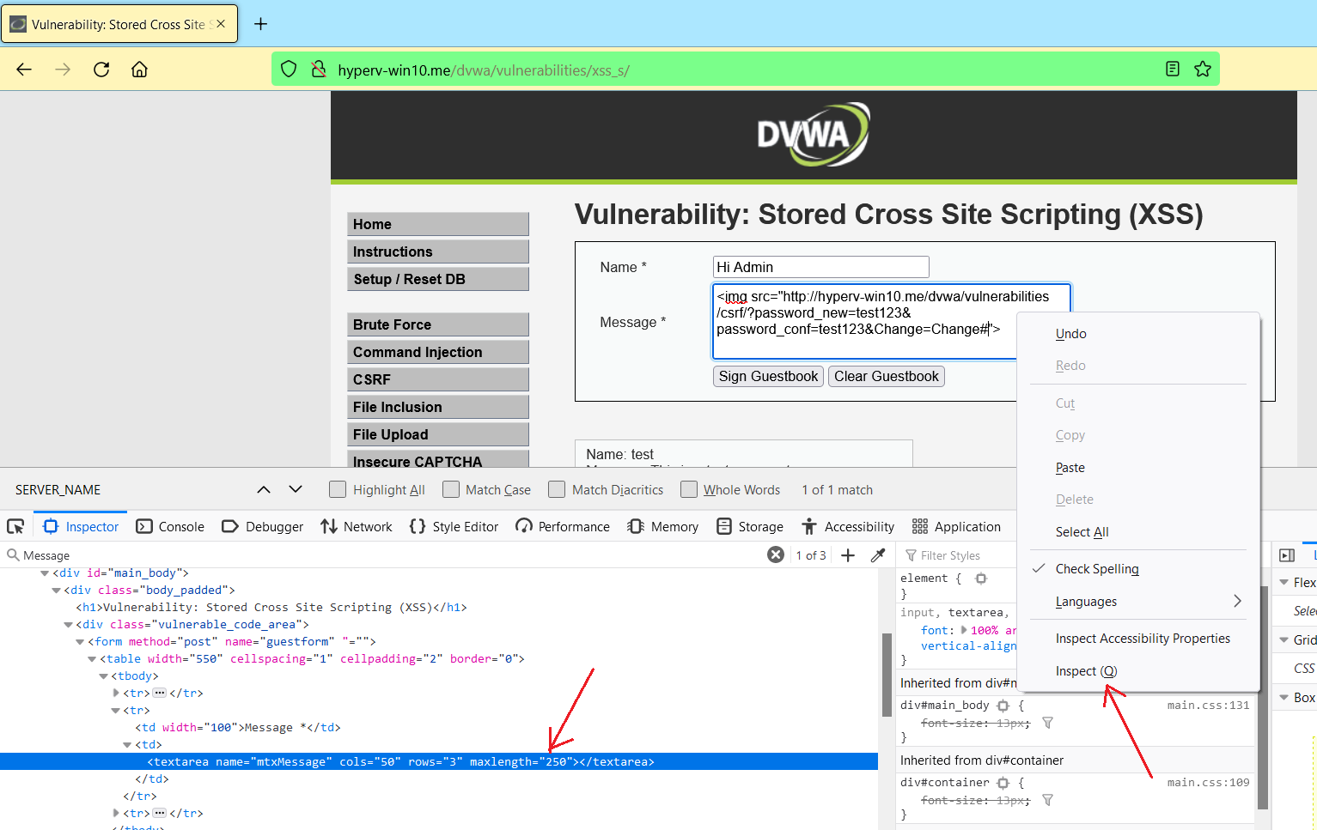Screen dimensions: 1317x830
Task: Open the Console panel
Action: (170, 526)
